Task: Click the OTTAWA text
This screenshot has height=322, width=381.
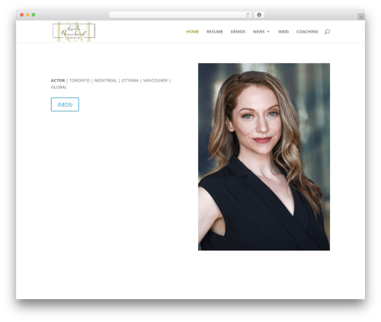Action: [130, 81]
